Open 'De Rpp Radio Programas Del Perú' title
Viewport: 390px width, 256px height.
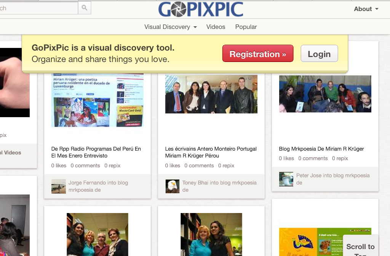point(96,152)
